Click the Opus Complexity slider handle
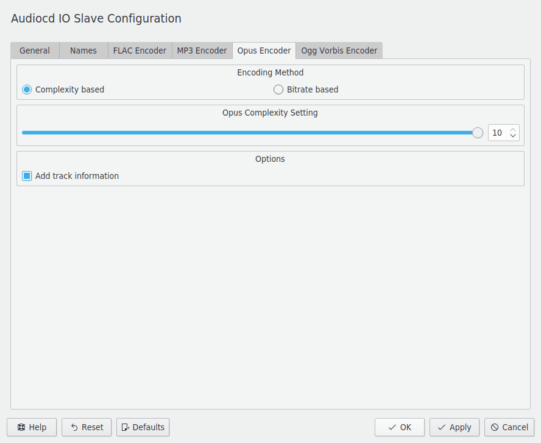Image resolution: width=541 pixels, height=443 pixels. tap(477, 133)
